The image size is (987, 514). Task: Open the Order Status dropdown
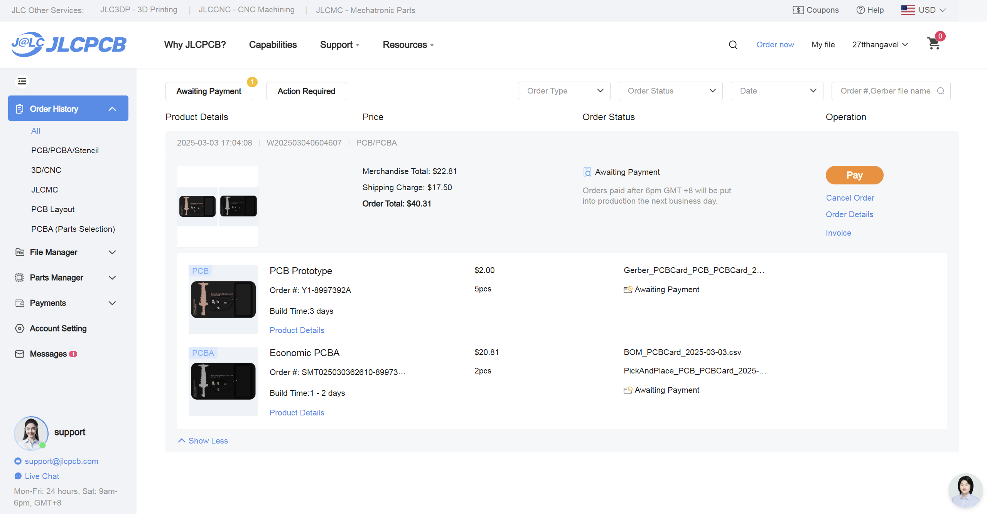pyautogui.click(x=670, y=91)
